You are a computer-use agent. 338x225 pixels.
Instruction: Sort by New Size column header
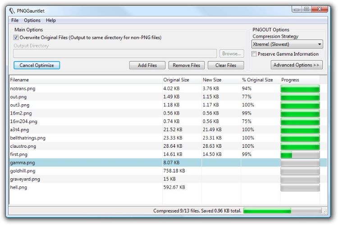[221, 80]
